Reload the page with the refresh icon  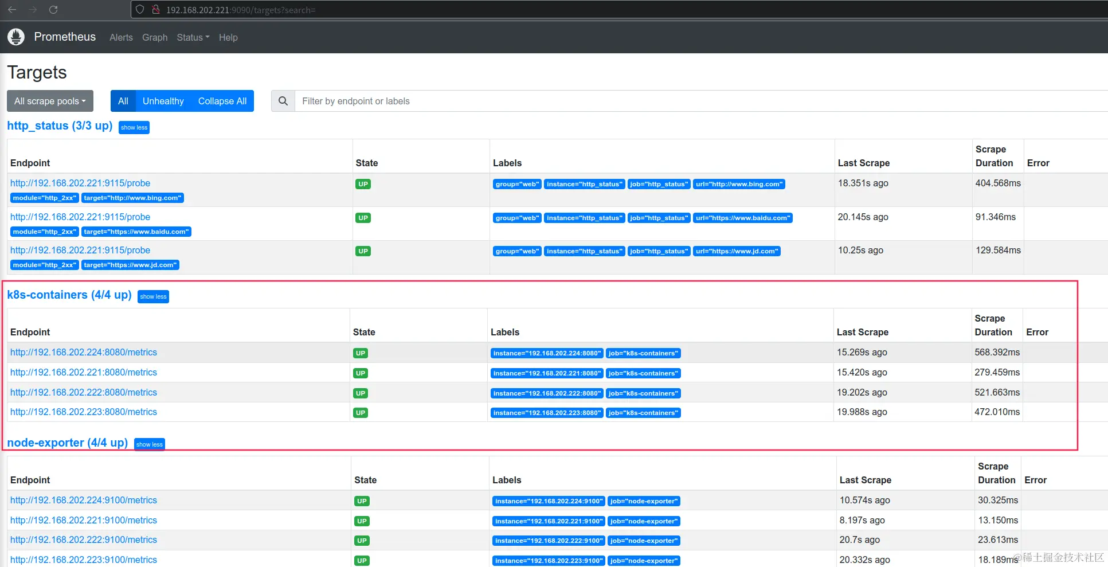[x=53, y=10]
